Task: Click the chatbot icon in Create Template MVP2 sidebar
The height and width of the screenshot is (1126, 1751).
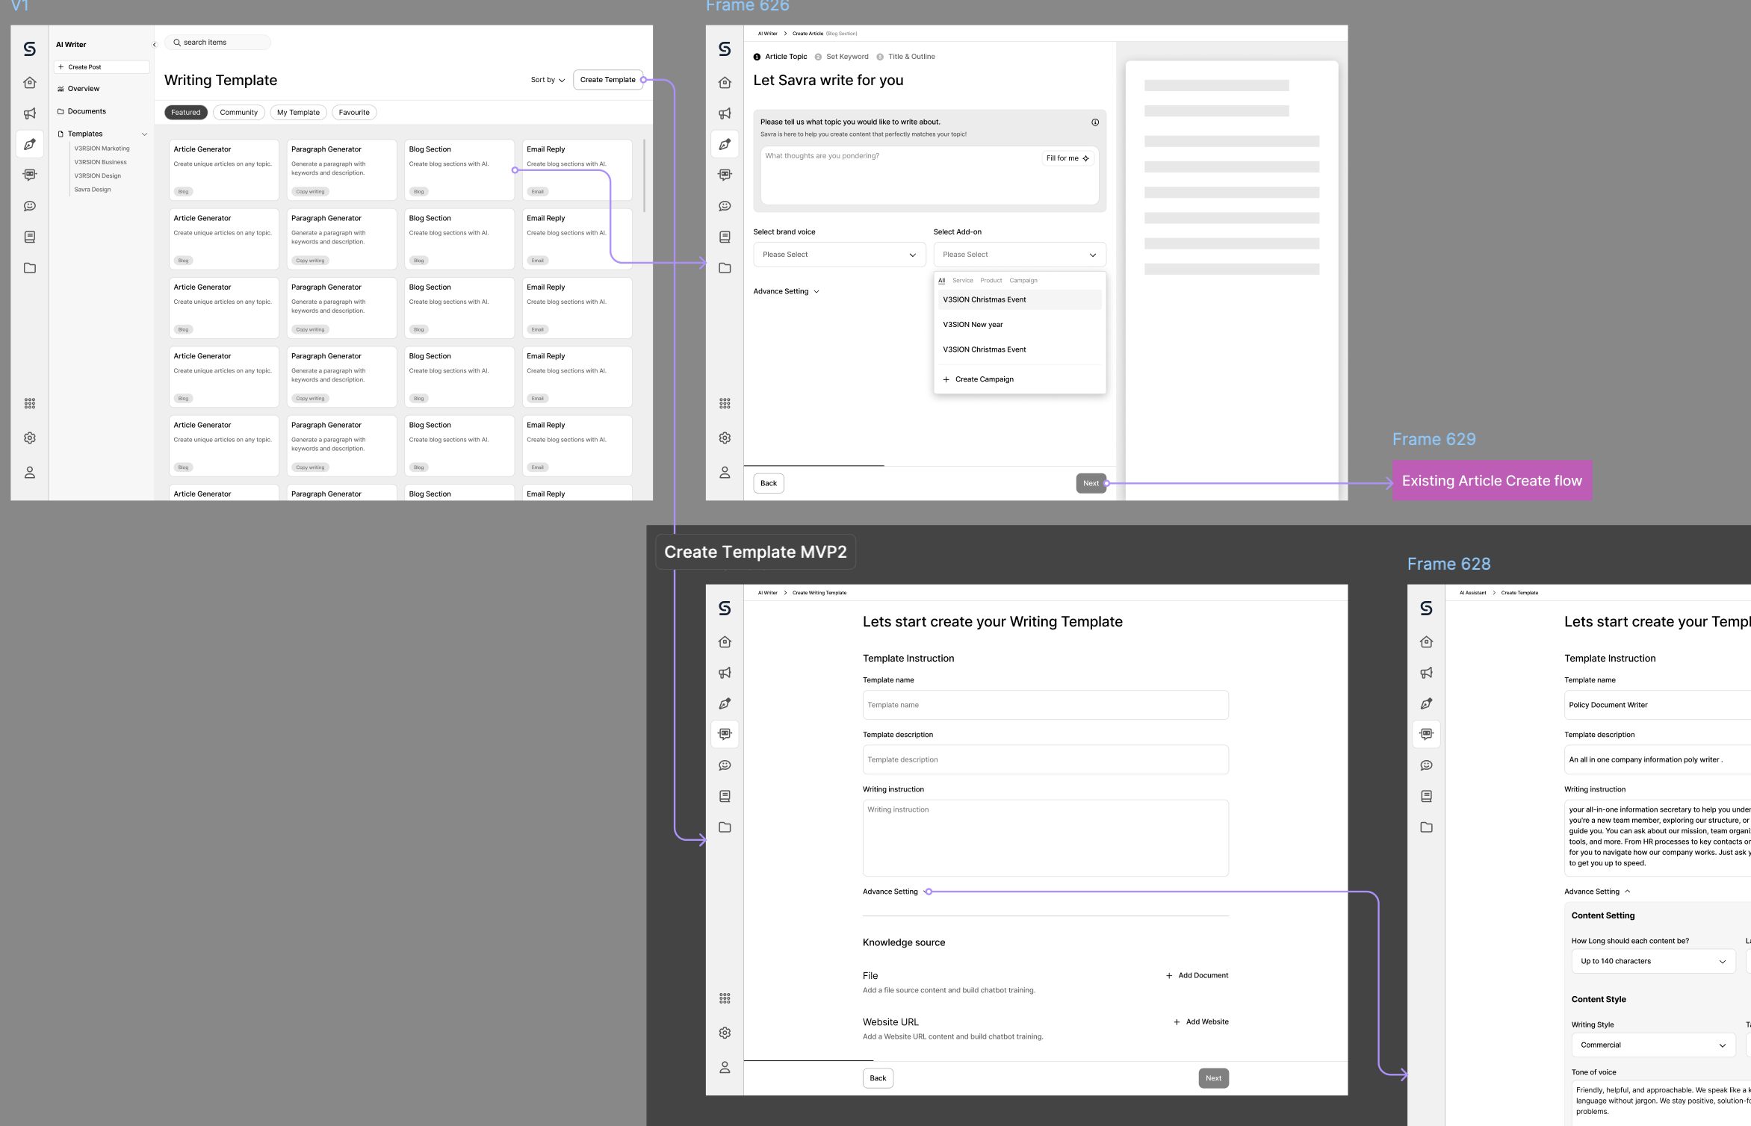Action: point(725,734)
